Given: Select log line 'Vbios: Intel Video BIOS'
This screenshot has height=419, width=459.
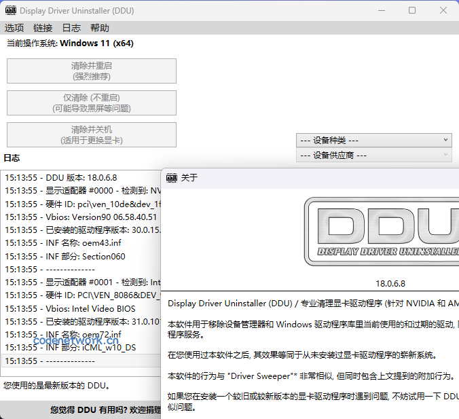Looking at the screenshot, I should pyautogui.click(x=81, y=308).
